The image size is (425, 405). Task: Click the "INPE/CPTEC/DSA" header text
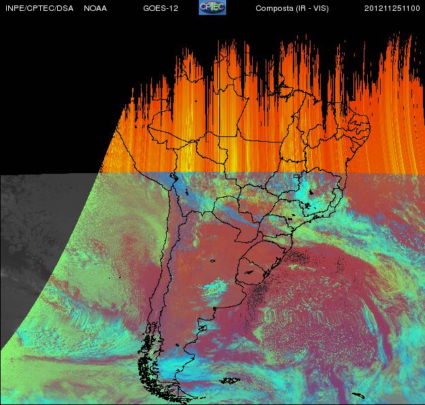(x=40, y=8)
